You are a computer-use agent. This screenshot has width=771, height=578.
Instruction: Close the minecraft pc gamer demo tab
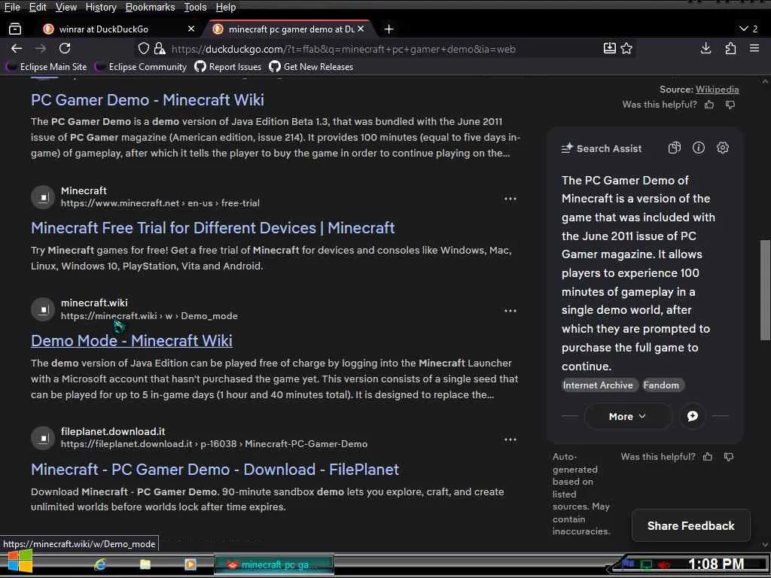(361, 29)
